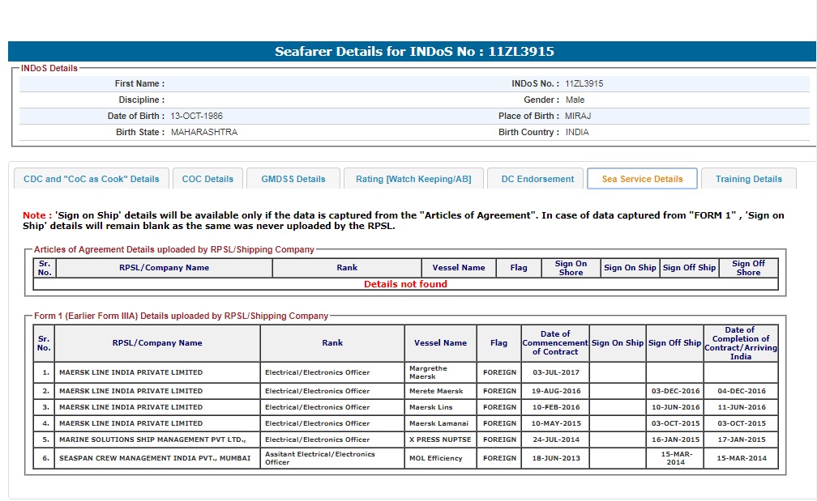Click the Place of Birth value MIRAJ
The width and height of the screenshot is (817, 501).
(578, 116)
